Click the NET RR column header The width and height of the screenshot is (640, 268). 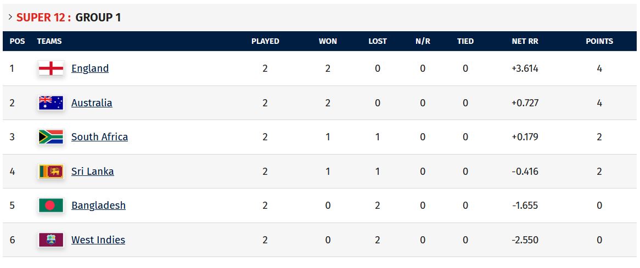pyautogui.click(x=525, y=41)
